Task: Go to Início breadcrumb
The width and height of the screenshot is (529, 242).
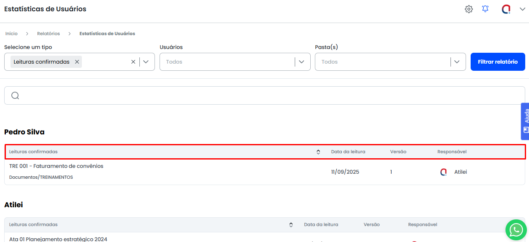Action: click(11, 33)
